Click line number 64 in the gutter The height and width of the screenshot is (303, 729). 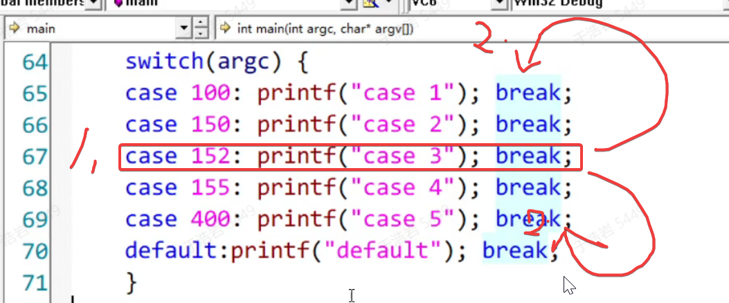click(x=35, y=62)
